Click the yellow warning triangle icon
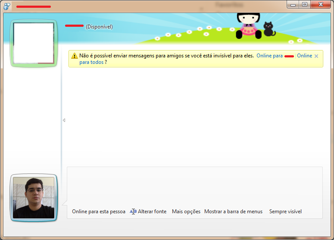The width and height of the screenshot is (334, 240). (x=75, y=56)
